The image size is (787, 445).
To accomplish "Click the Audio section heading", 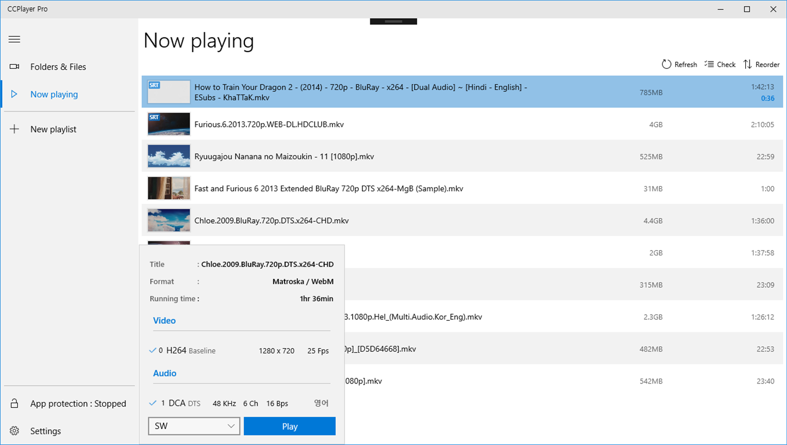I will [x=165, y=374].
